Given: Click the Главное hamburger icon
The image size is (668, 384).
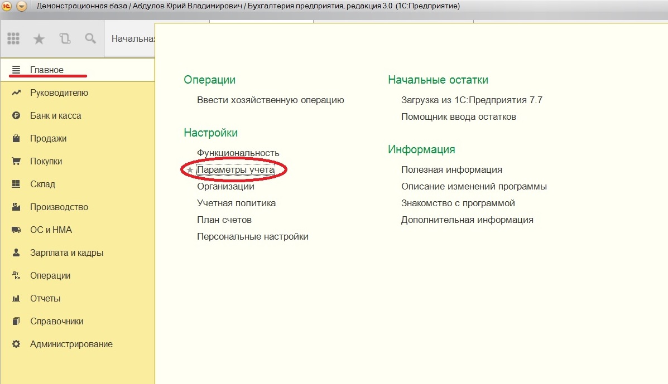Looking at the screenshot, I should [x=16, y=70].
